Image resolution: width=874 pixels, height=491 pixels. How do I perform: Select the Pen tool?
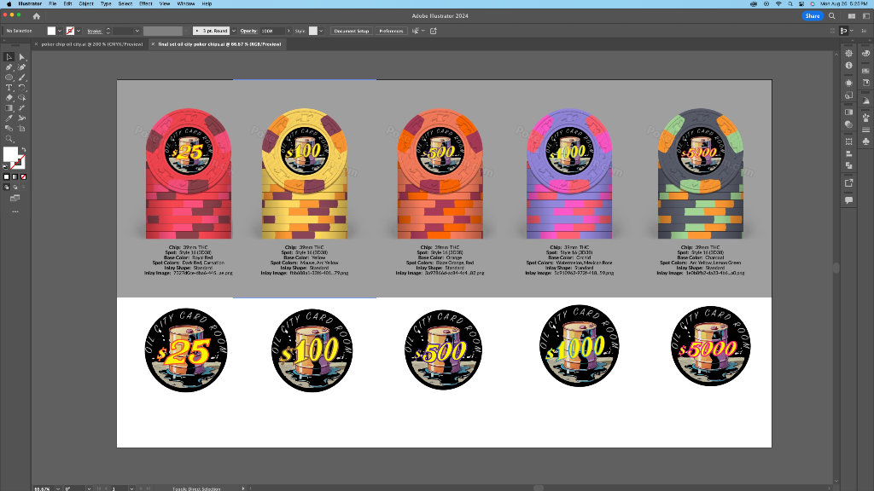click(9, 66)
